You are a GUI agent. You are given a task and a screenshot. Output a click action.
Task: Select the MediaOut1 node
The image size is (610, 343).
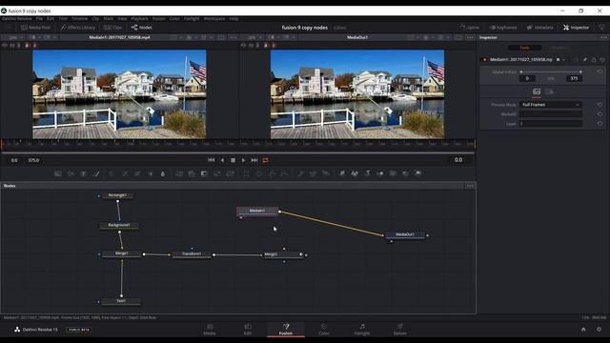[x=405, y=235]
